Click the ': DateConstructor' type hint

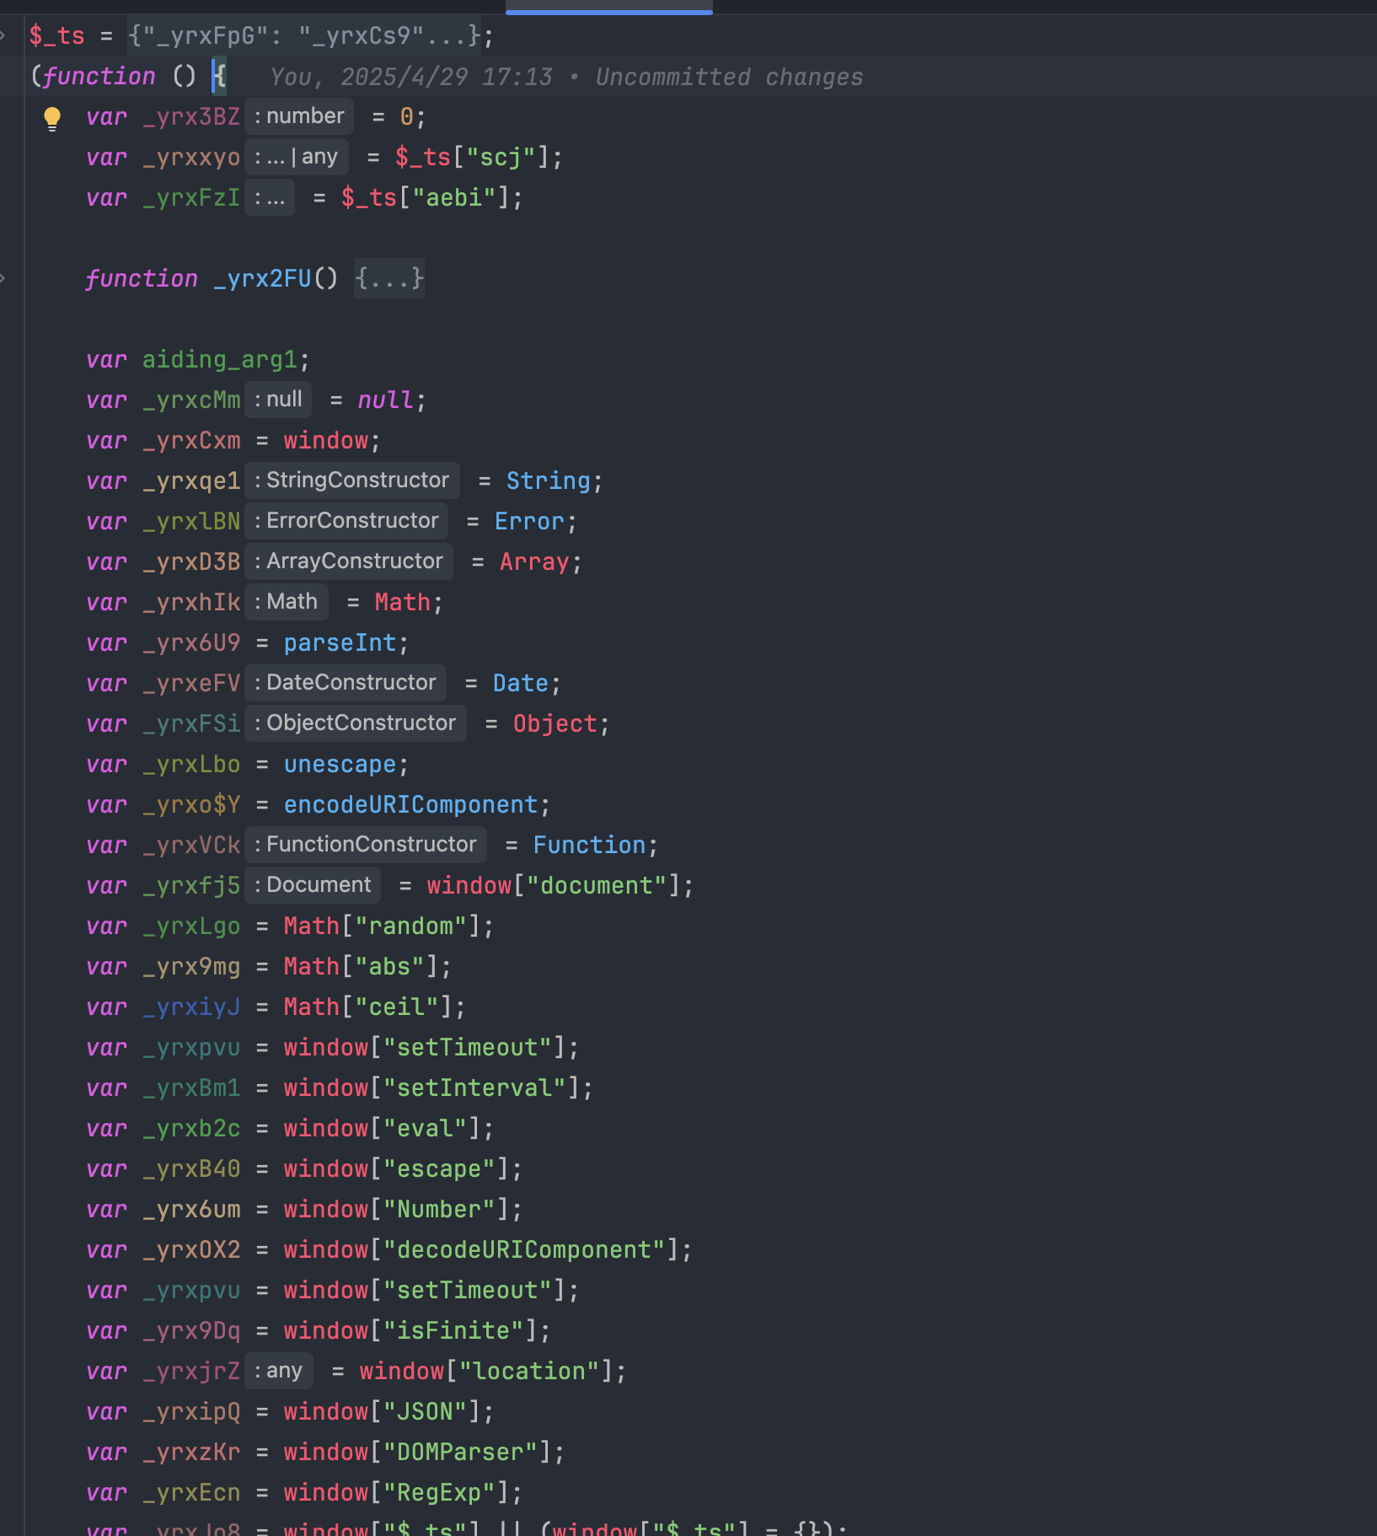click(345, 683)
